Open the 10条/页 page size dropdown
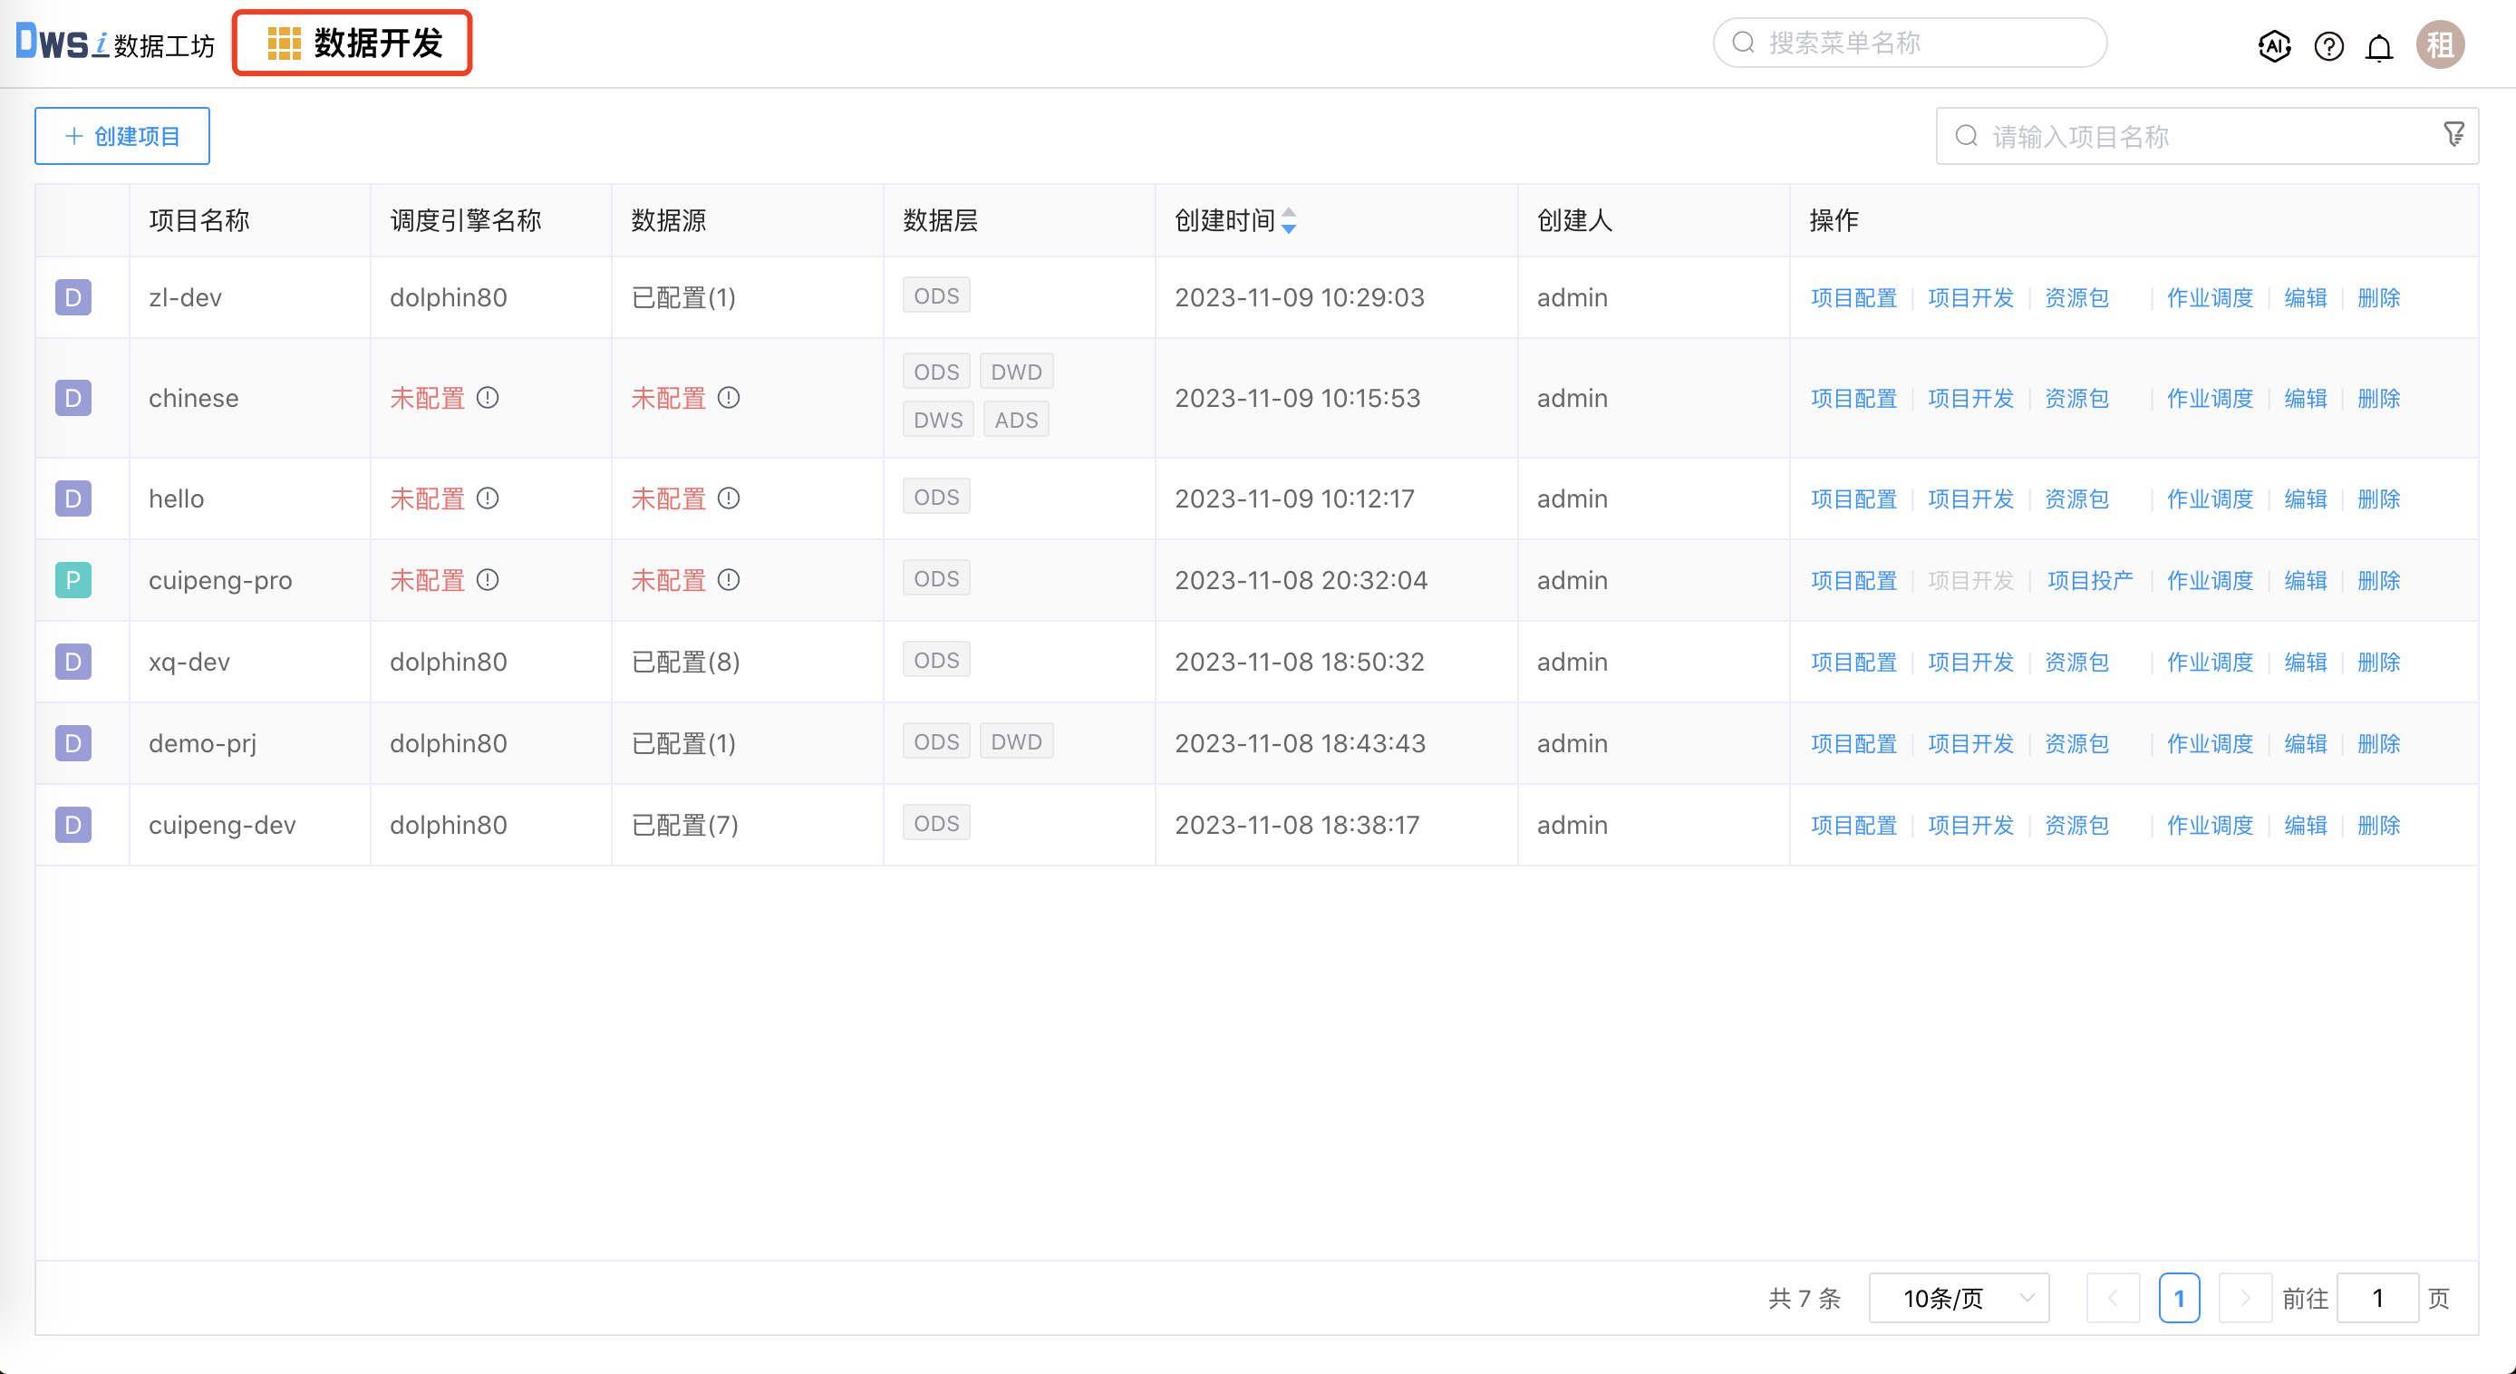This screenshot has height=1374, width=2516. (x=1958, y=1298)
